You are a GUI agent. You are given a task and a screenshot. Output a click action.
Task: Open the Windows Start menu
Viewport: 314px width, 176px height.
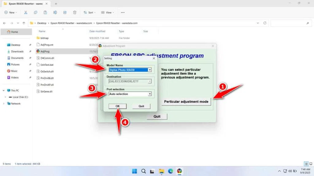pyautogui.click(x=134, y=171)
